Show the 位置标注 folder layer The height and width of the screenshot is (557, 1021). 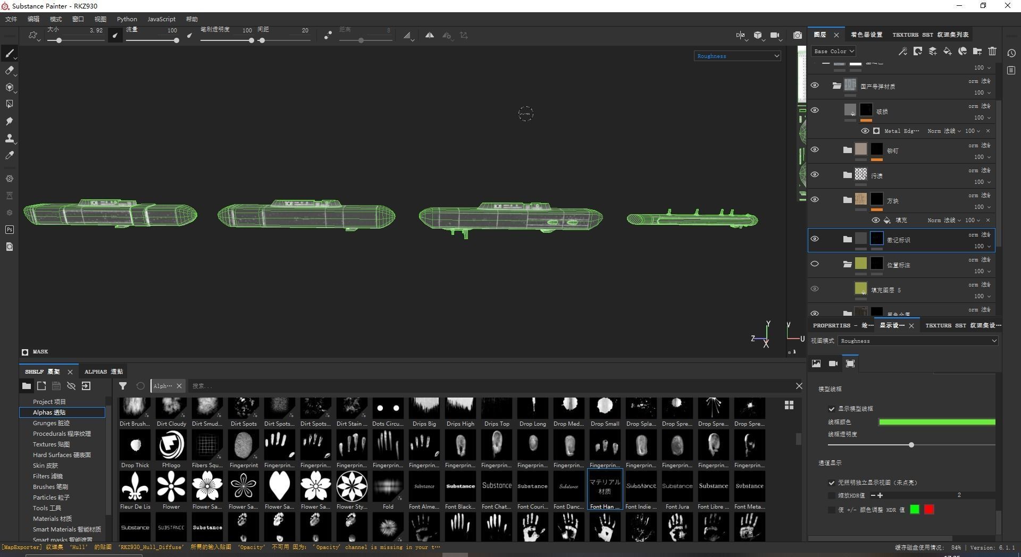pos(815,264)
